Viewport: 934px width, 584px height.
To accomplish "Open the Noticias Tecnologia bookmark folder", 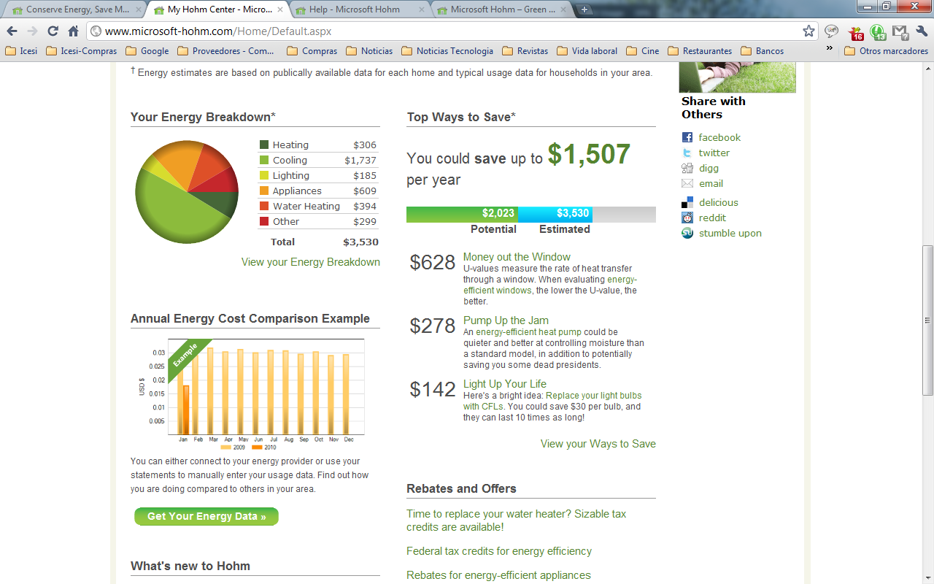I will pyautogui.click(x=447, y=51).
